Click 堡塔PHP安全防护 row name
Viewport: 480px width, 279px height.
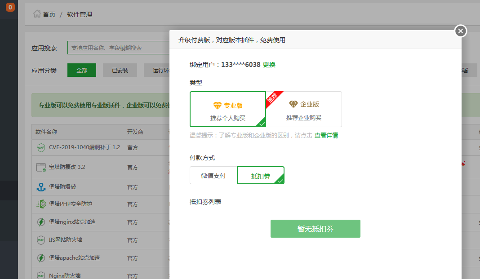(71, 204)
